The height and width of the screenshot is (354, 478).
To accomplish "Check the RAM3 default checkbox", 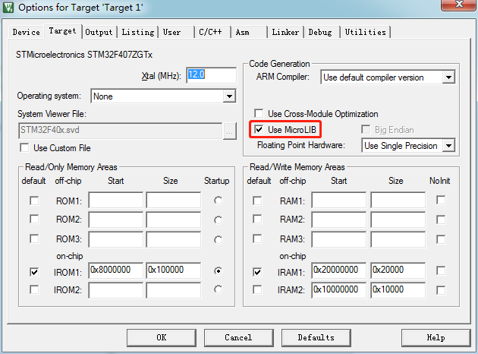I will [257, 239].
